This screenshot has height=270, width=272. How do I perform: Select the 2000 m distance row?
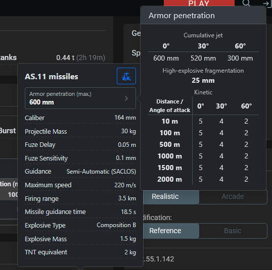point(203,179)
